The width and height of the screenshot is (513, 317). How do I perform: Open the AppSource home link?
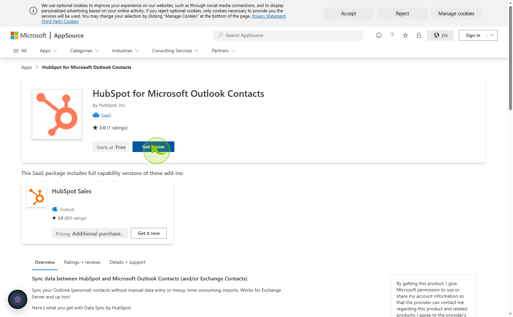[x=69, y=36]
